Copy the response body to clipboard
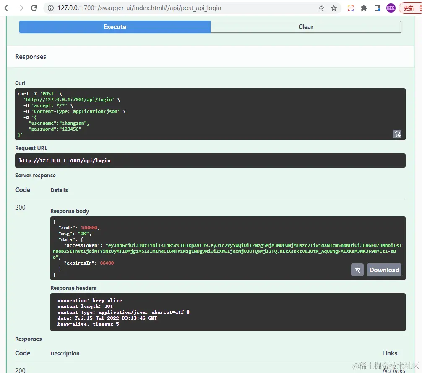Image resolution: width=422 pixels, height=373 pixels. (357, 270)
